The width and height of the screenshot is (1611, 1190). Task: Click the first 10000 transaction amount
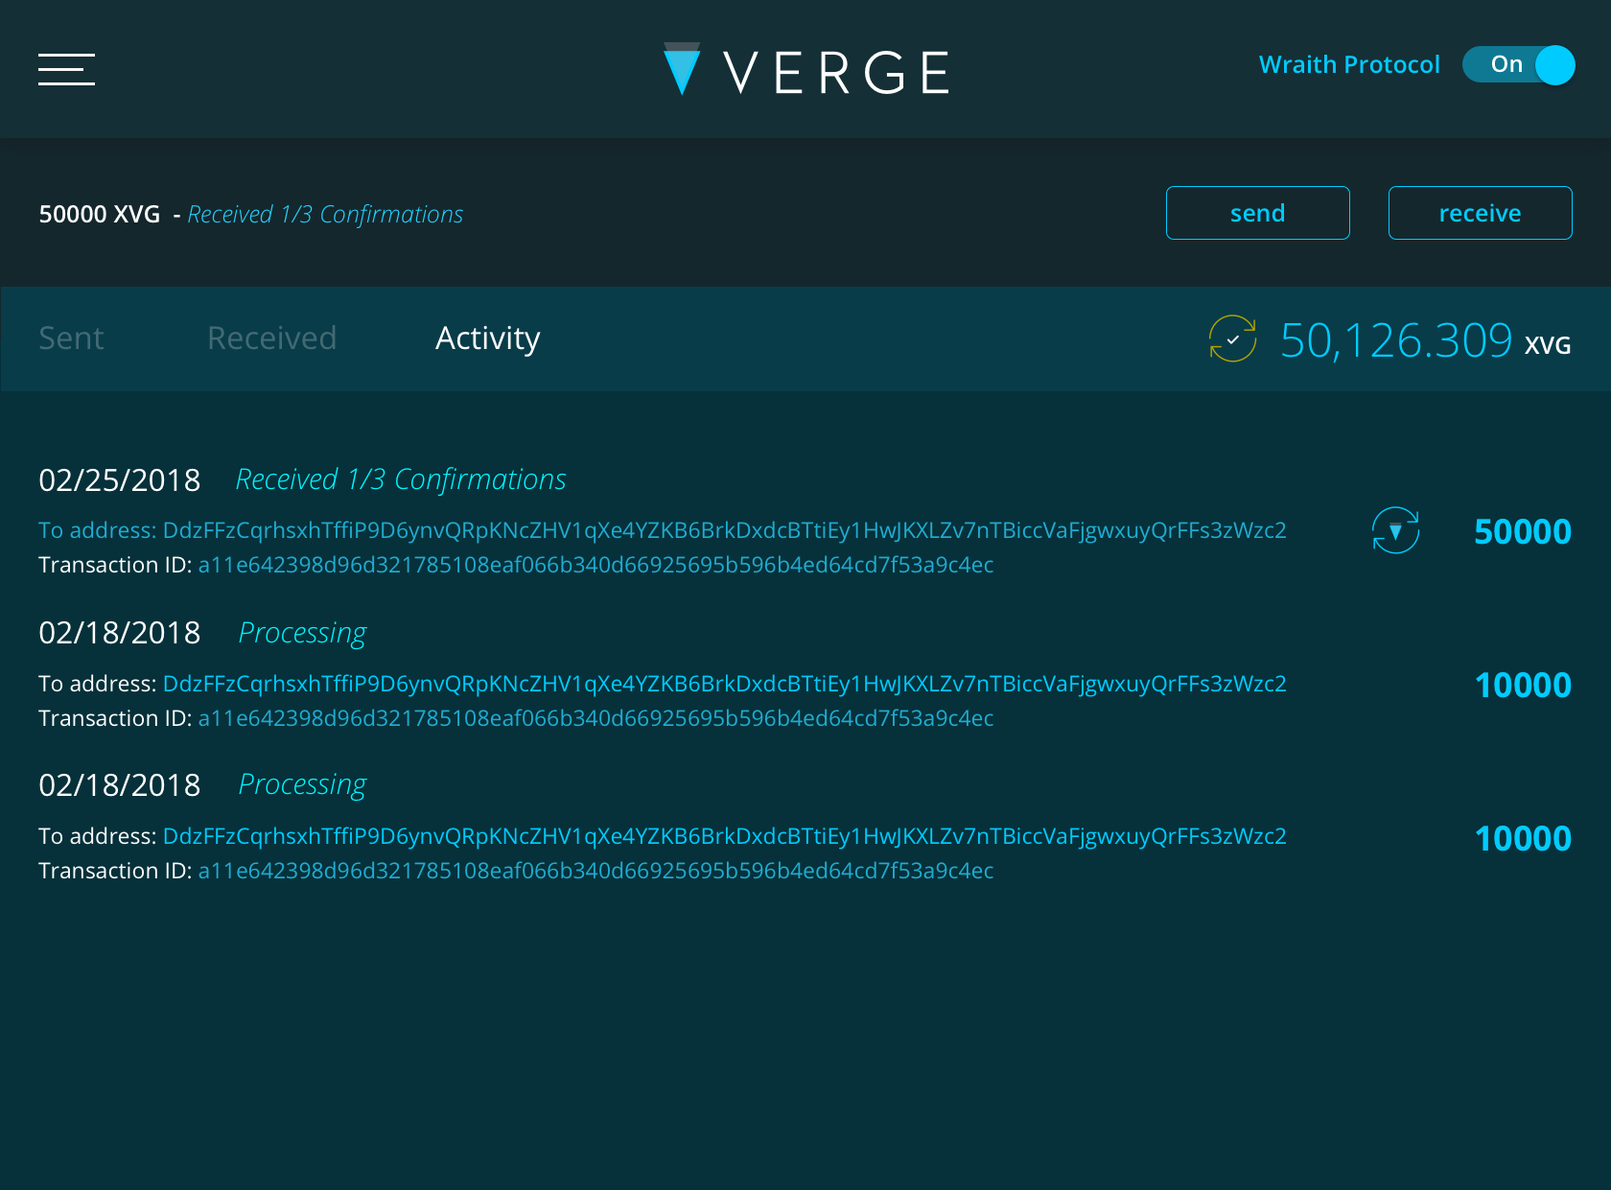pyautogui.click(x=1523, y=686)
